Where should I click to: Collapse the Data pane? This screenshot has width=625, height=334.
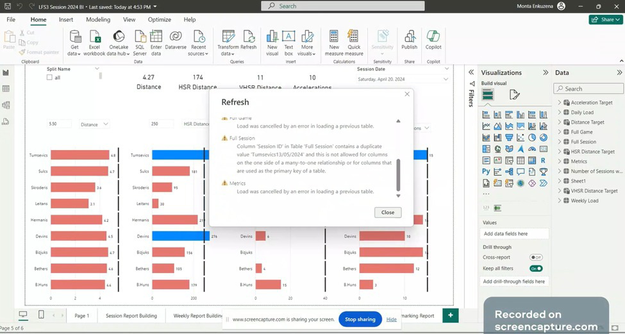pos(619,72)
